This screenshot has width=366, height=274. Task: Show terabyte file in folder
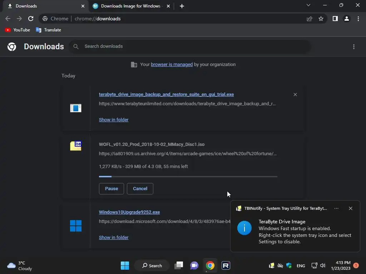(113, 120)
